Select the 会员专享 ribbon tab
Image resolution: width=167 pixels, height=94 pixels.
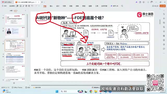104,6
